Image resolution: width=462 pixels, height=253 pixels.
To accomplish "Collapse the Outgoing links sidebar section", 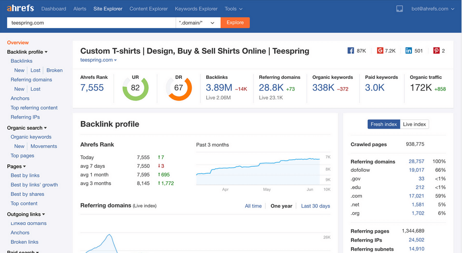I will coord(26,214).
